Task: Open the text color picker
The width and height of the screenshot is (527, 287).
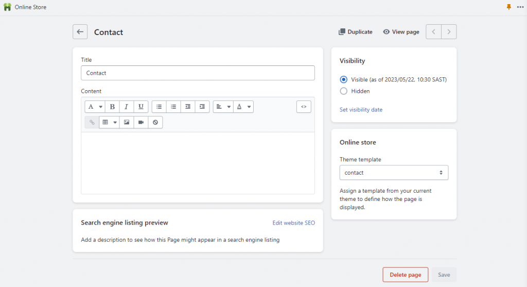Action: [x=243, y=107]
